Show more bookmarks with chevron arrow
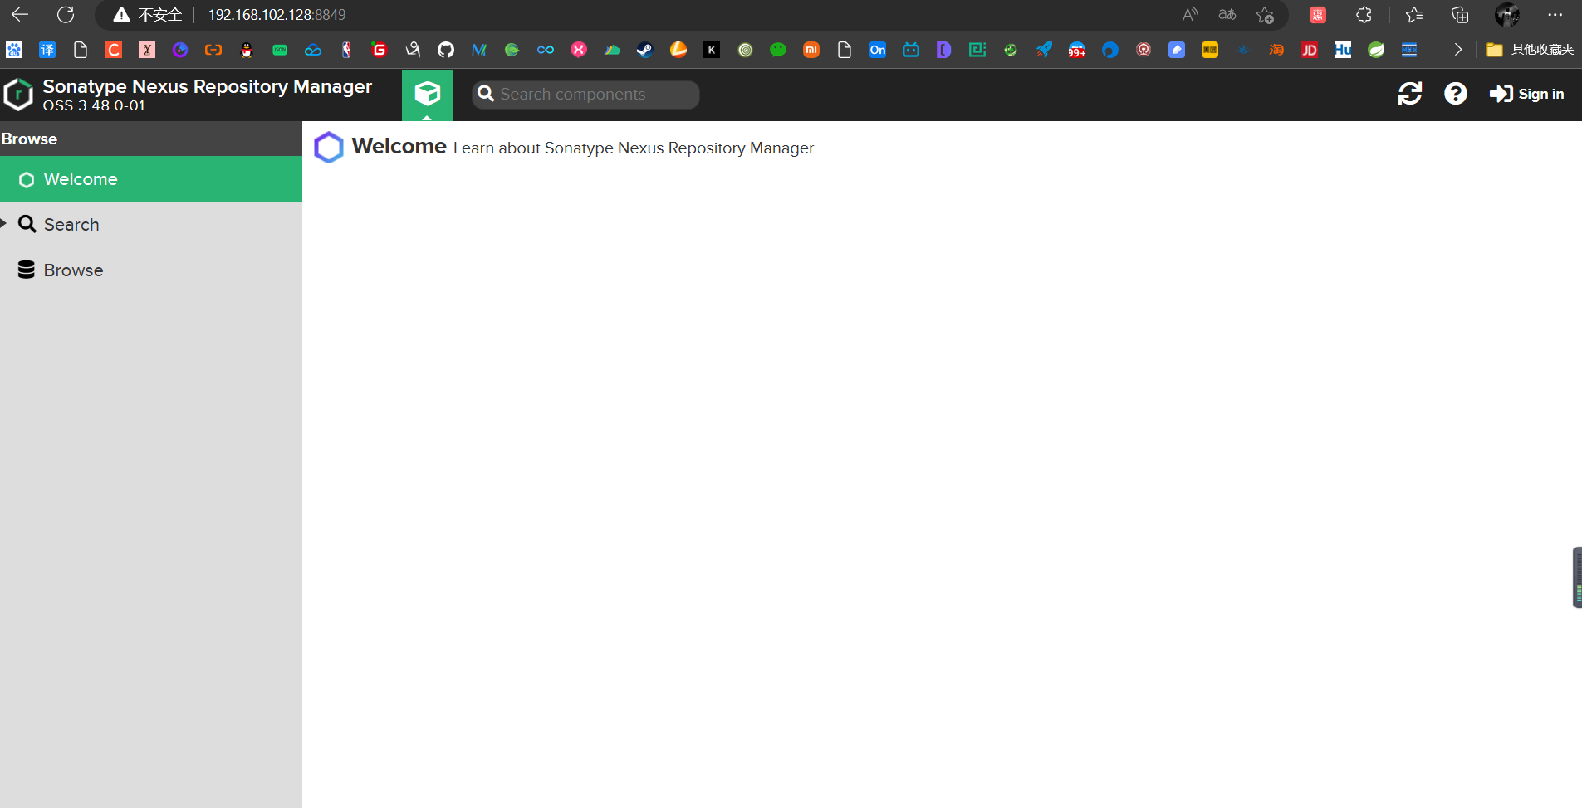The width and height of the screenshot is (1582, 808). click(1457, 50)
